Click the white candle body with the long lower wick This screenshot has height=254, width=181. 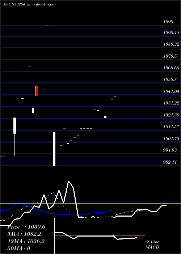pos(14,126)
